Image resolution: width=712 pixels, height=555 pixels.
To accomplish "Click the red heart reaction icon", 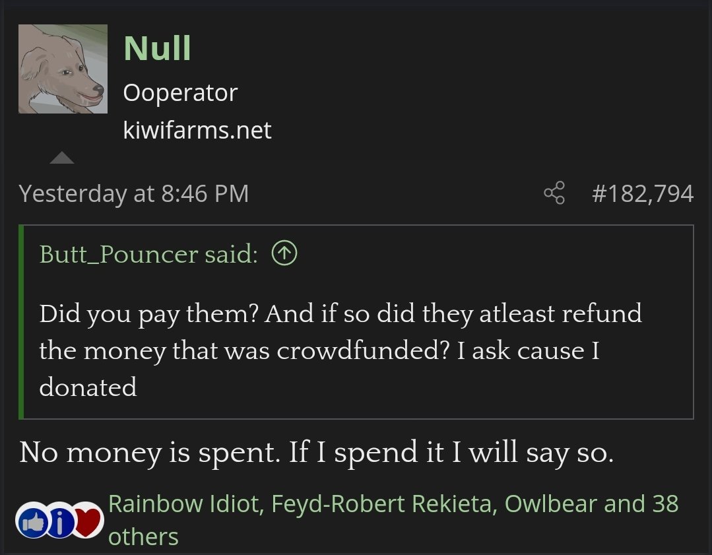I will (88, 521).
